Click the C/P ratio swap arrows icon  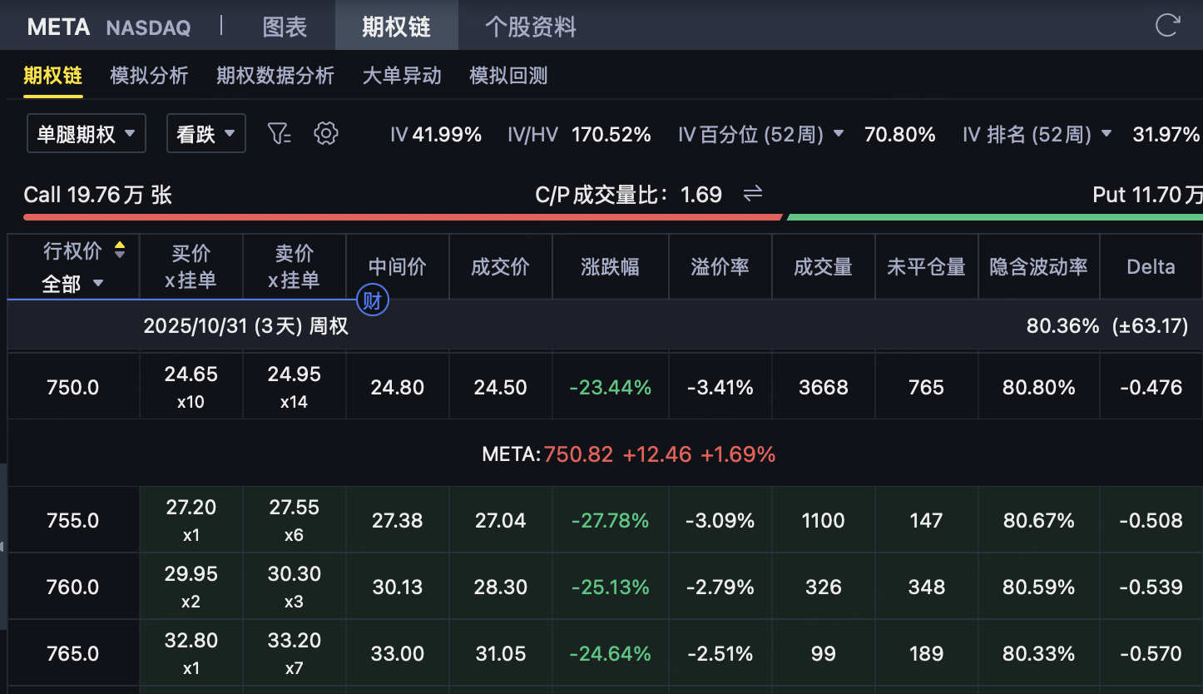pos(753,194)
